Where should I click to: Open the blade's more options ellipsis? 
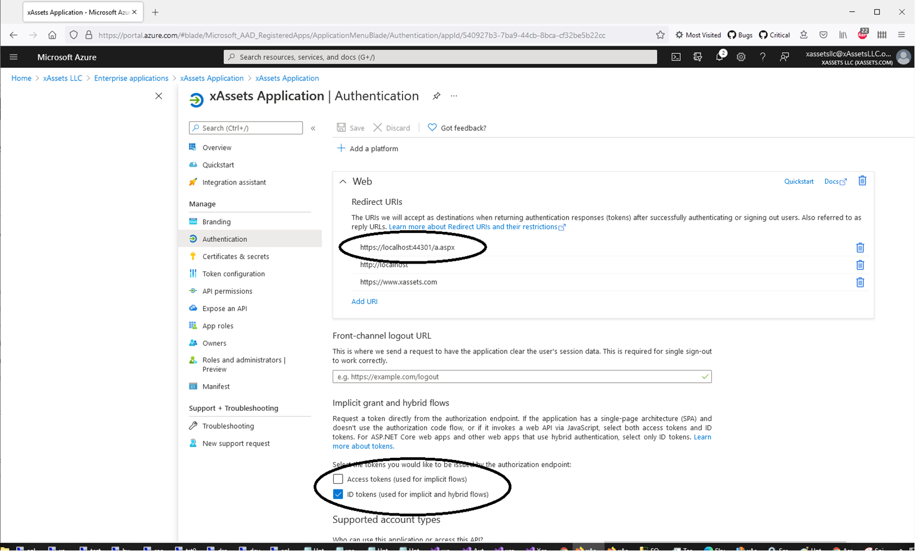pyautogui.click(x=454, y=97)
